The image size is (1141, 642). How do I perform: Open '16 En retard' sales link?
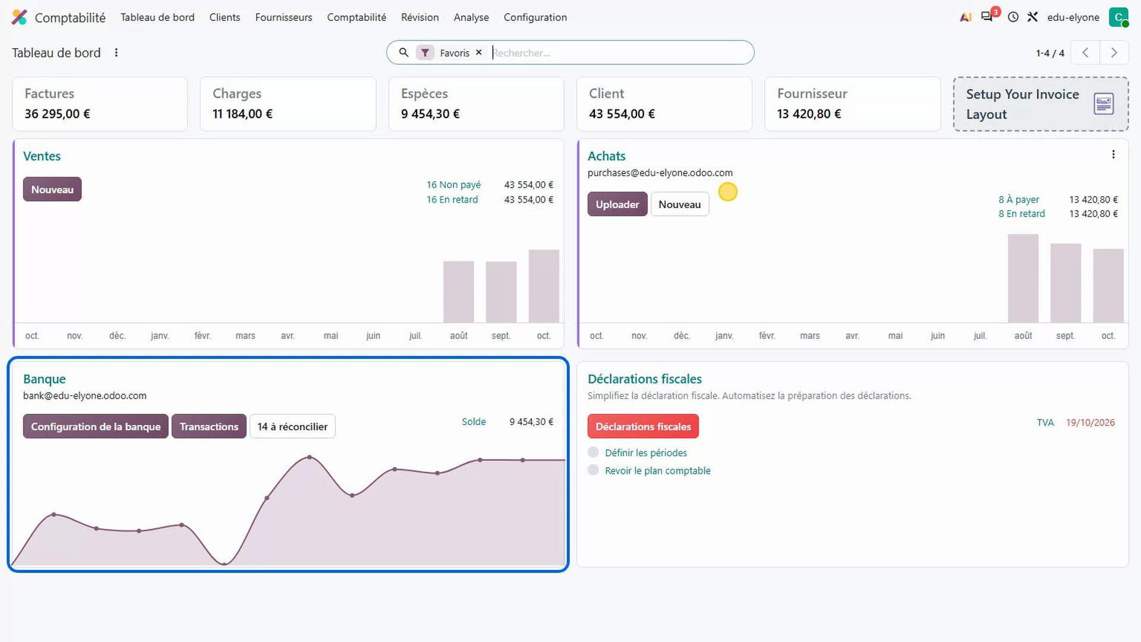[452, 200]
